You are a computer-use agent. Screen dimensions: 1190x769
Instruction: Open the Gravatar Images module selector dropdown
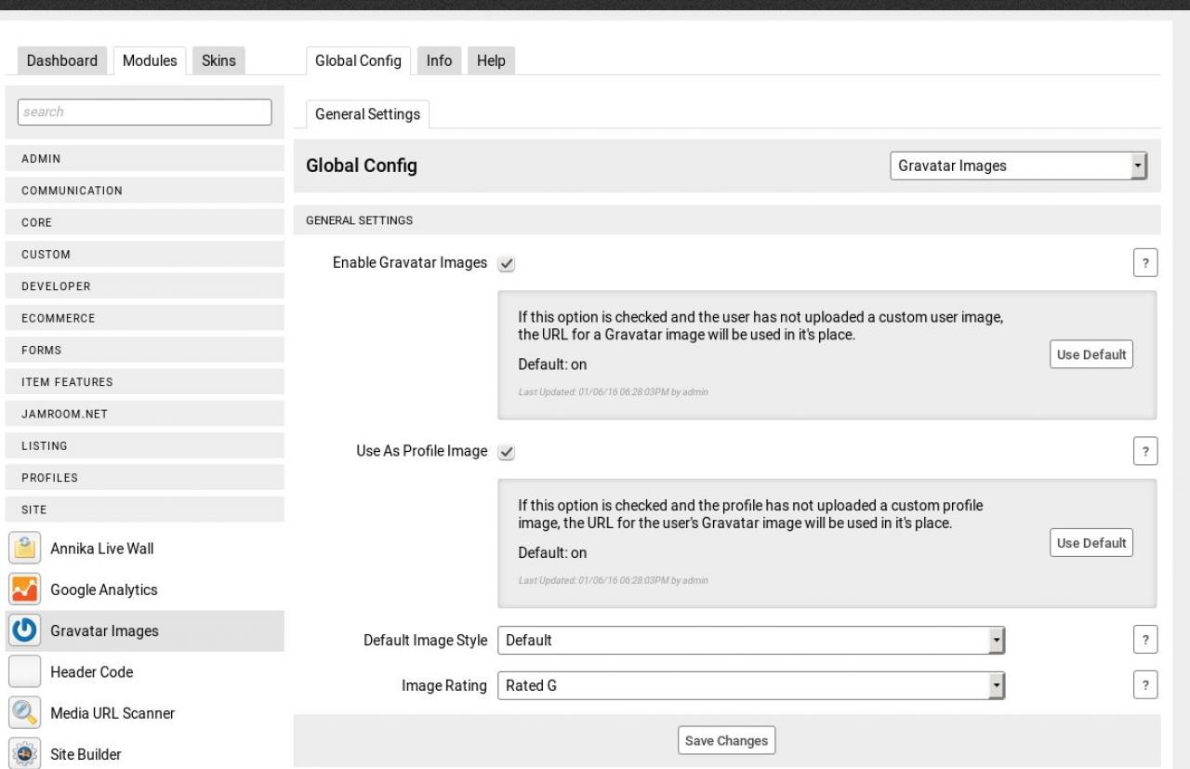click(1017, 166)
